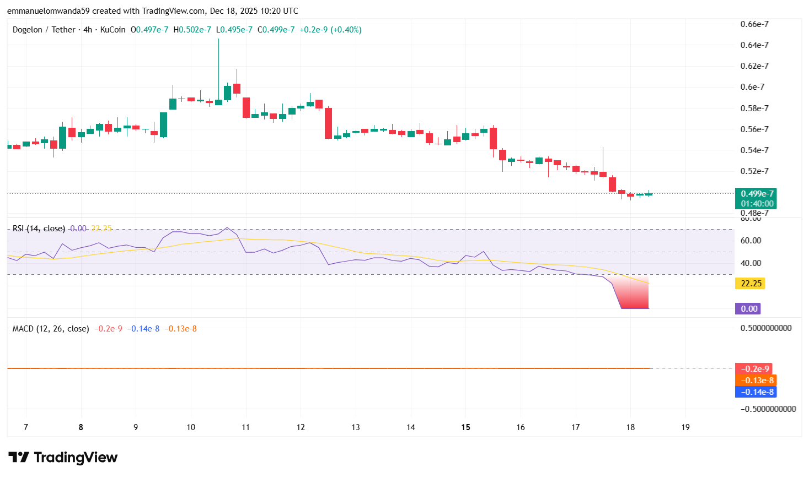Open the RSI (14, close) indicator label
Viewport: 809px width, 478px height.
pyautogui.click(x=37, y=229)
